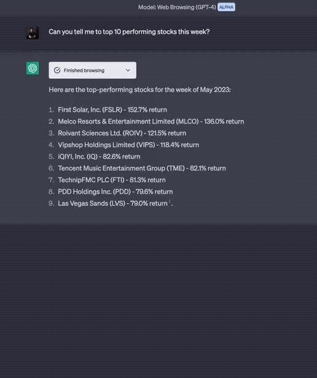Select the PDD Holdings Inc. (PDD) entry

[x=115, y=192]
